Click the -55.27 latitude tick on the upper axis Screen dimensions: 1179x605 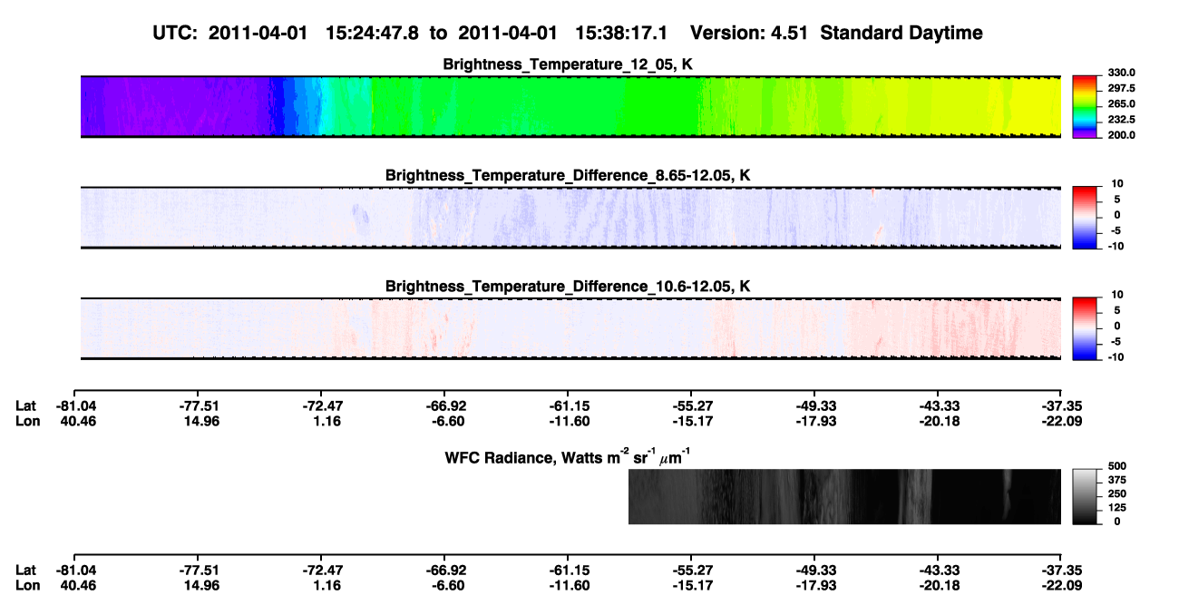coord(691,406)
